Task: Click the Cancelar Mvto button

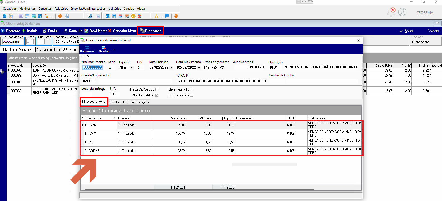Action: [x=122, y=31]
